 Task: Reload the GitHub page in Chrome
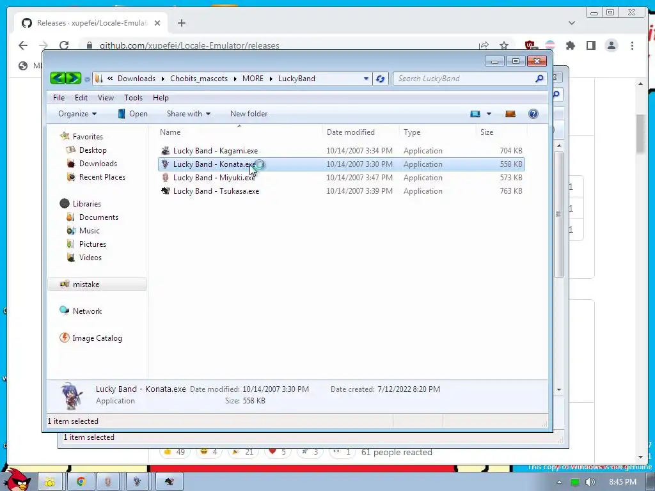(x=64, y=45)
